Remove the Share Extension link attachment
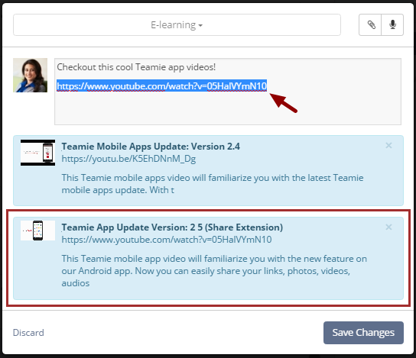The image size is (416, 358). pos(388,227)
